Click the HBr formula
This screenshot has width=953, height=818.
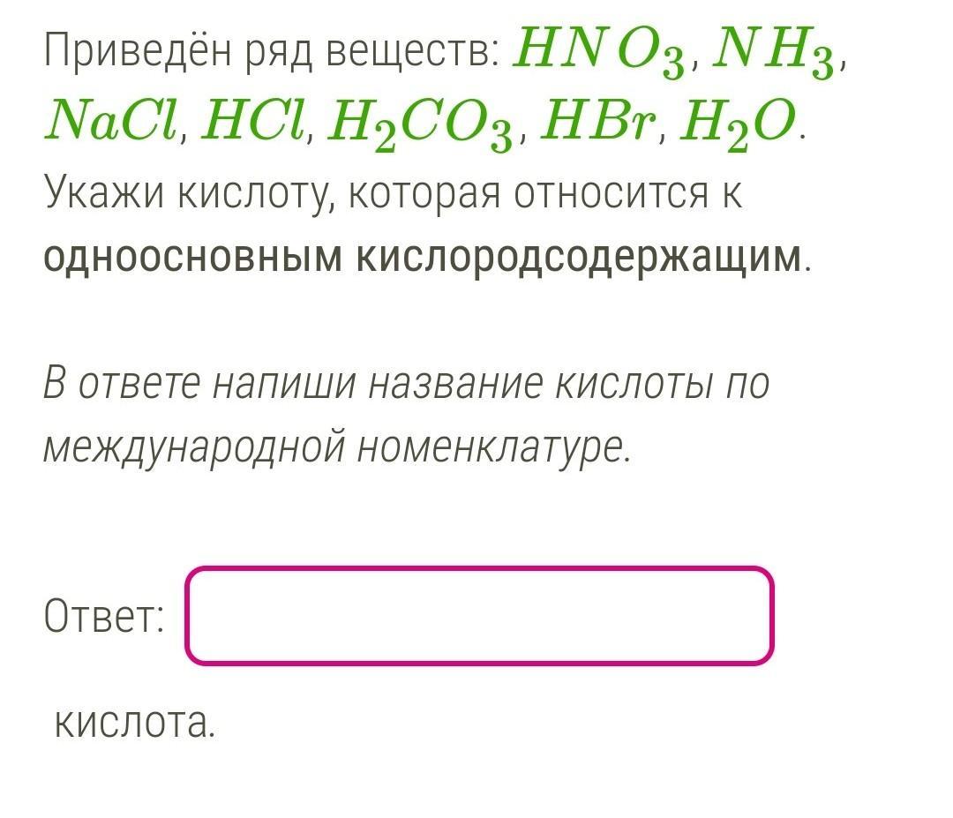(598, 120)
